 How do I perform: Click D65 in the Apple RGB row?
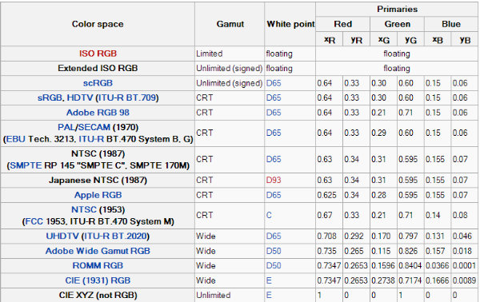point(274,195)
